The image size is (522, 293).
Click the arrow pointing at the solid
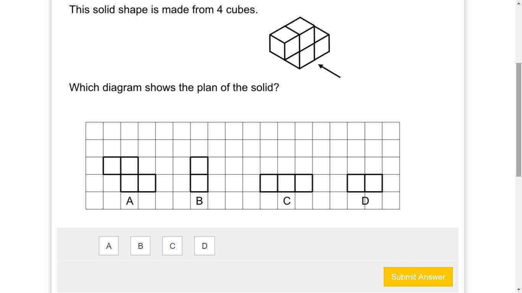click(x=329, y=71)
